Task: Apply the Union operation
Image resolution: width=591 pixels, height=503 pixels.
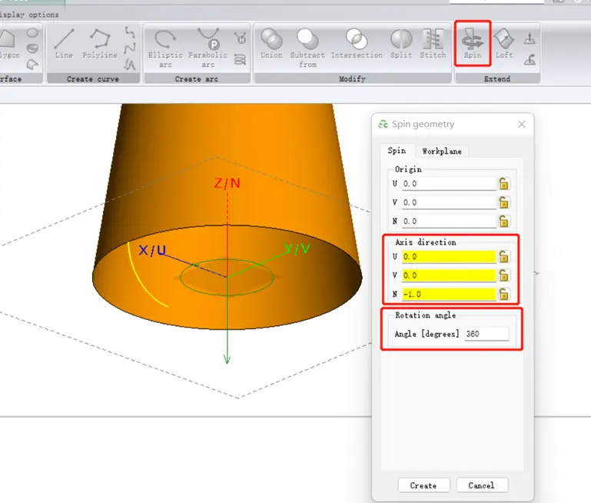Action: 271,43
